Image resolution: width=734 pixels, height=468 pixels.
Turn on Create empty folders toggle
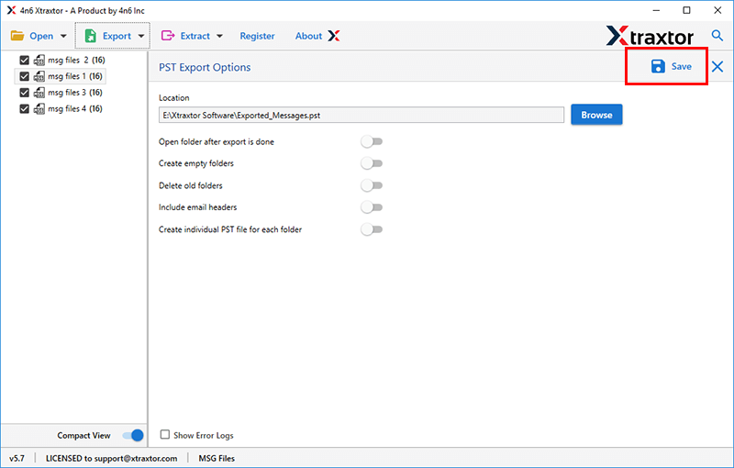(372, 163)
